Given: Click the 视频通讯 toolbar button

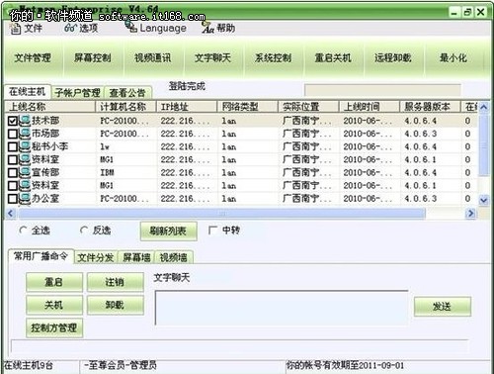Looking at the screenshot, I should (x=153, y=58).
